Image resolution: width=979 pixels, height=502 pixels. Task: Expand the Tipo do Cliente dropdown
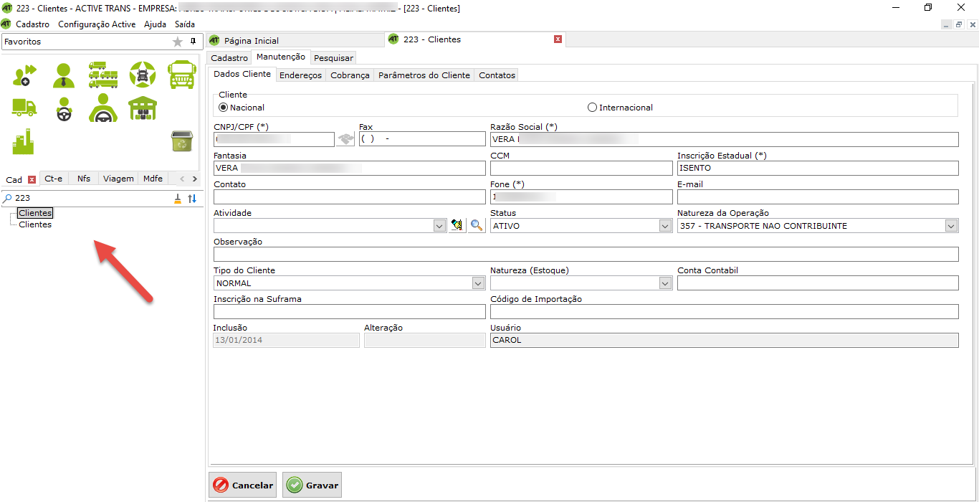click(478, 283)
